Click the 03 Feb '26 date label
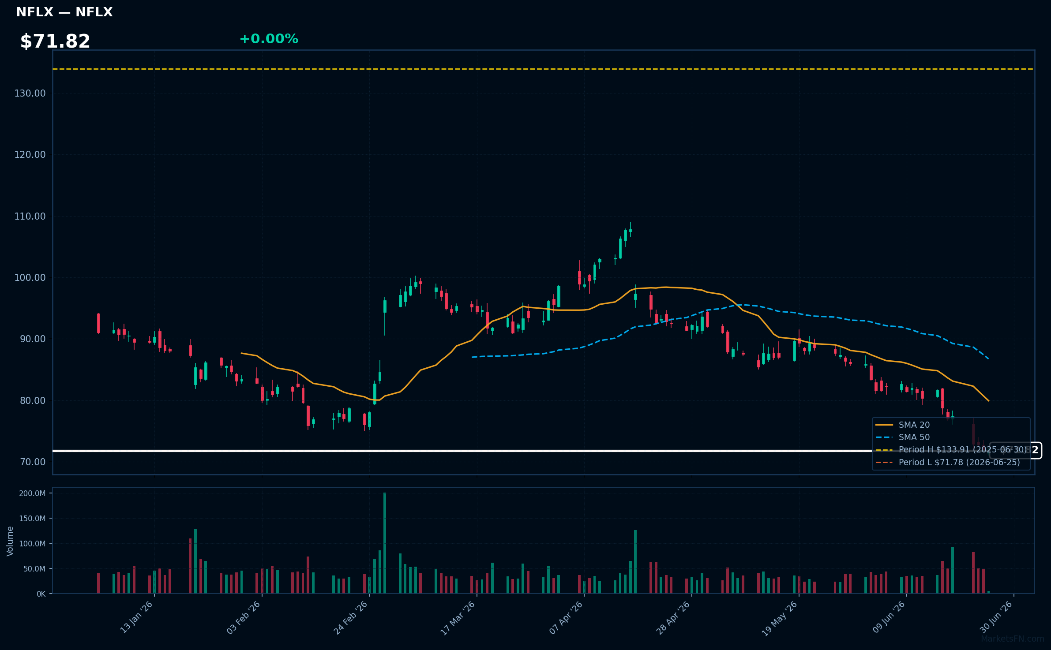The height and width of the screenshot is (650, 1051). click(244, 617)
